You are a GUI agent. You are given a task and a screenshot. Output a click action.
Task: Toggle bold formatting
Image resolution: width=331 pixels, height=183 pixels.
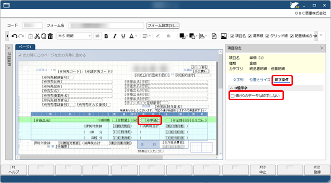pos(106,36)
